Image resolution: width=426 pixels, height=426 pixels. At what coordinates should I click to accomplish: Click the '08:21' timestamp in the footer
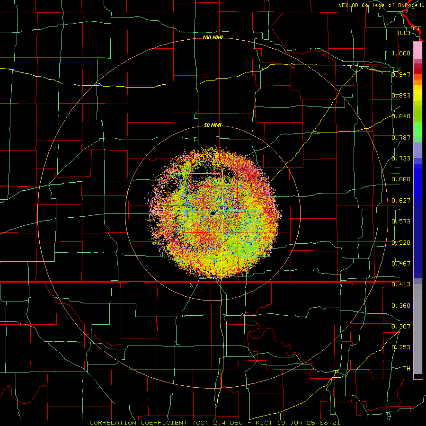click(330, 423)
